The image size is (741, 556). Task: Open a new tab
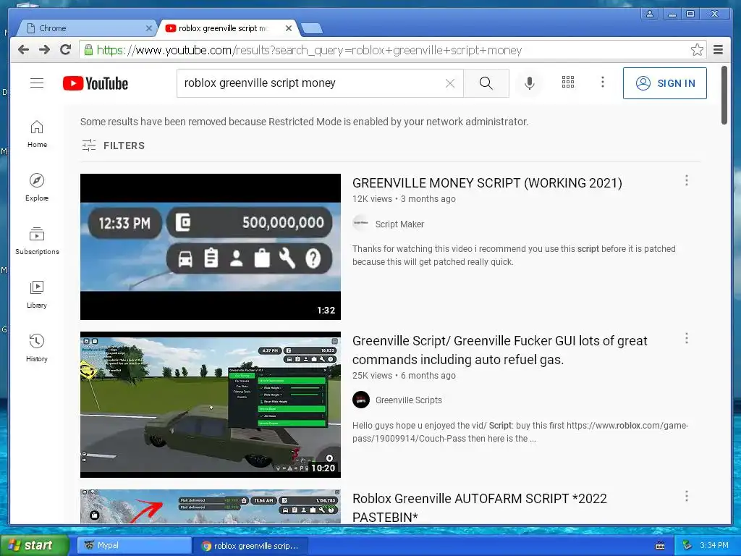pyautogui.click(x=312, y=29)
